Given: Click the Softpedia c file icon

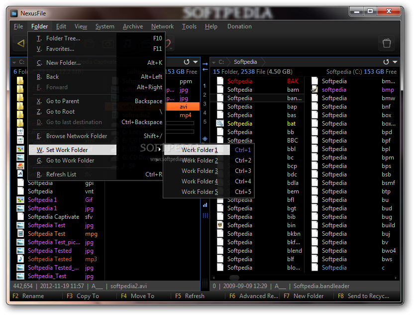Looking at the screenshot, I should (x=314, y=267).
